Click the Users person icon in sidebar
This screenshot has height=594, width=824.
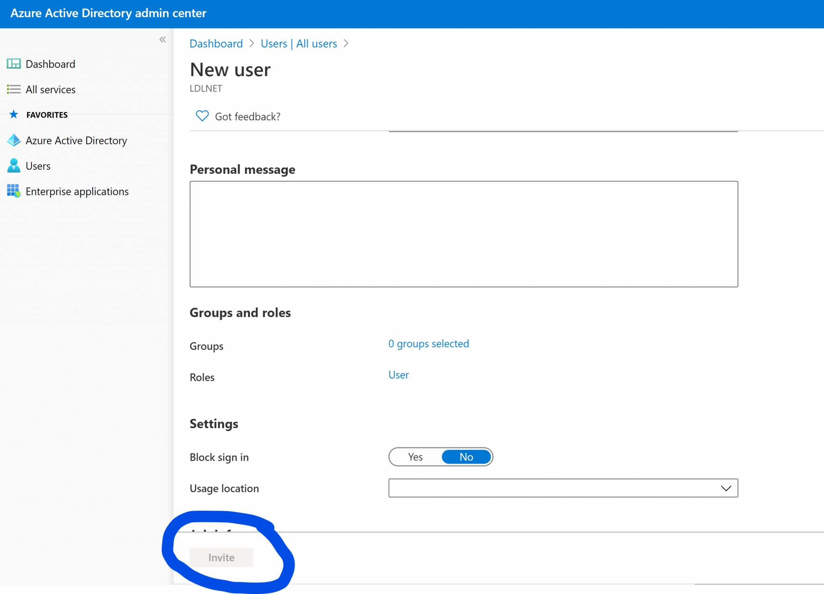click(x=13, y=165)
